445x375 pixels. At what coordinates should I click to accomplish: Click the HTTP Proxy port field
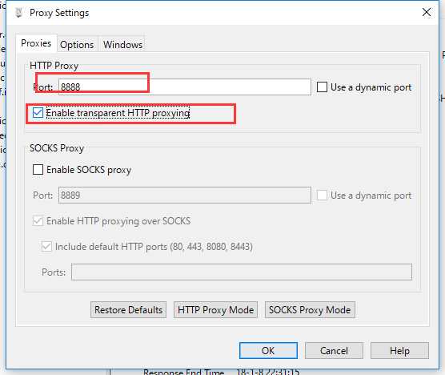(x=185, y=87)
